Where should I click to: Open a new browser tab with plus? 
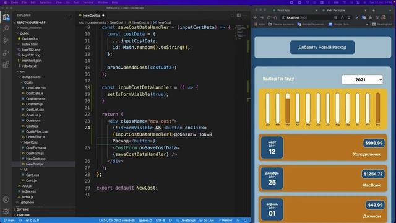pyautogui.click(x=373, y=11)
